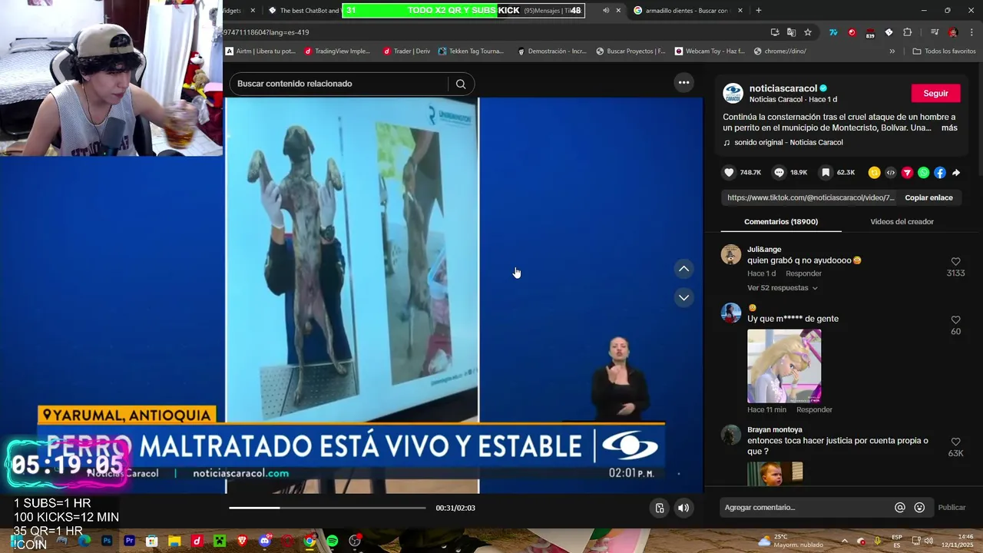983x553 pixels.
Task: Open Spotify from the taskbar
Action: [x=332, y=541]
